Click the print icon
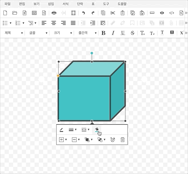The width and height of the screenshot is (188, 174). coord(54,13)
